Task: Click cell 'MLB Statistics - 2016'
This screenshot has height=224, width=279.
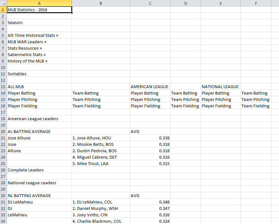Action: (39, 10)
